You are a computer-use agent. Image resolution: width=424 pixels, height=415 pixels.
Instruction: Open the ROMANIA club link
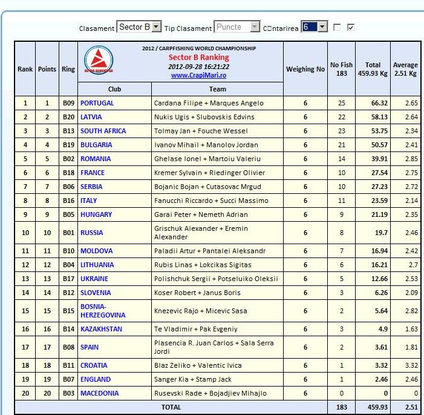click(96, 159)
